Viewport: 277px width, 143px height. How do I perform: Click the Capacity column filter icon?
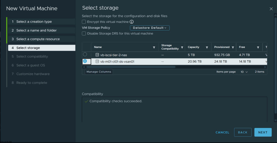pyautogui.click(x=207, y=47)
